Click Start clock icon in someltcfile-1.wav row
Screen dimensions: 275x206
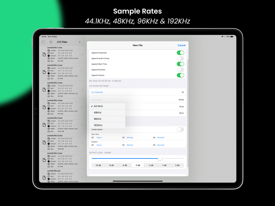pyautogui.click(x=49, y=53)
